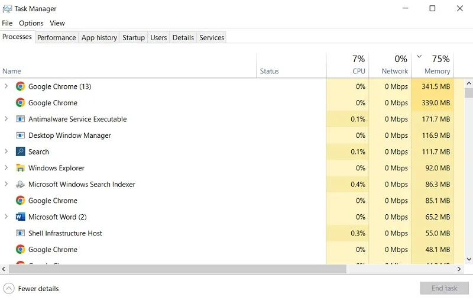Click the 0.4% CPU value
The width and height of the screenshot is (473, 300).
coord(358,185)
